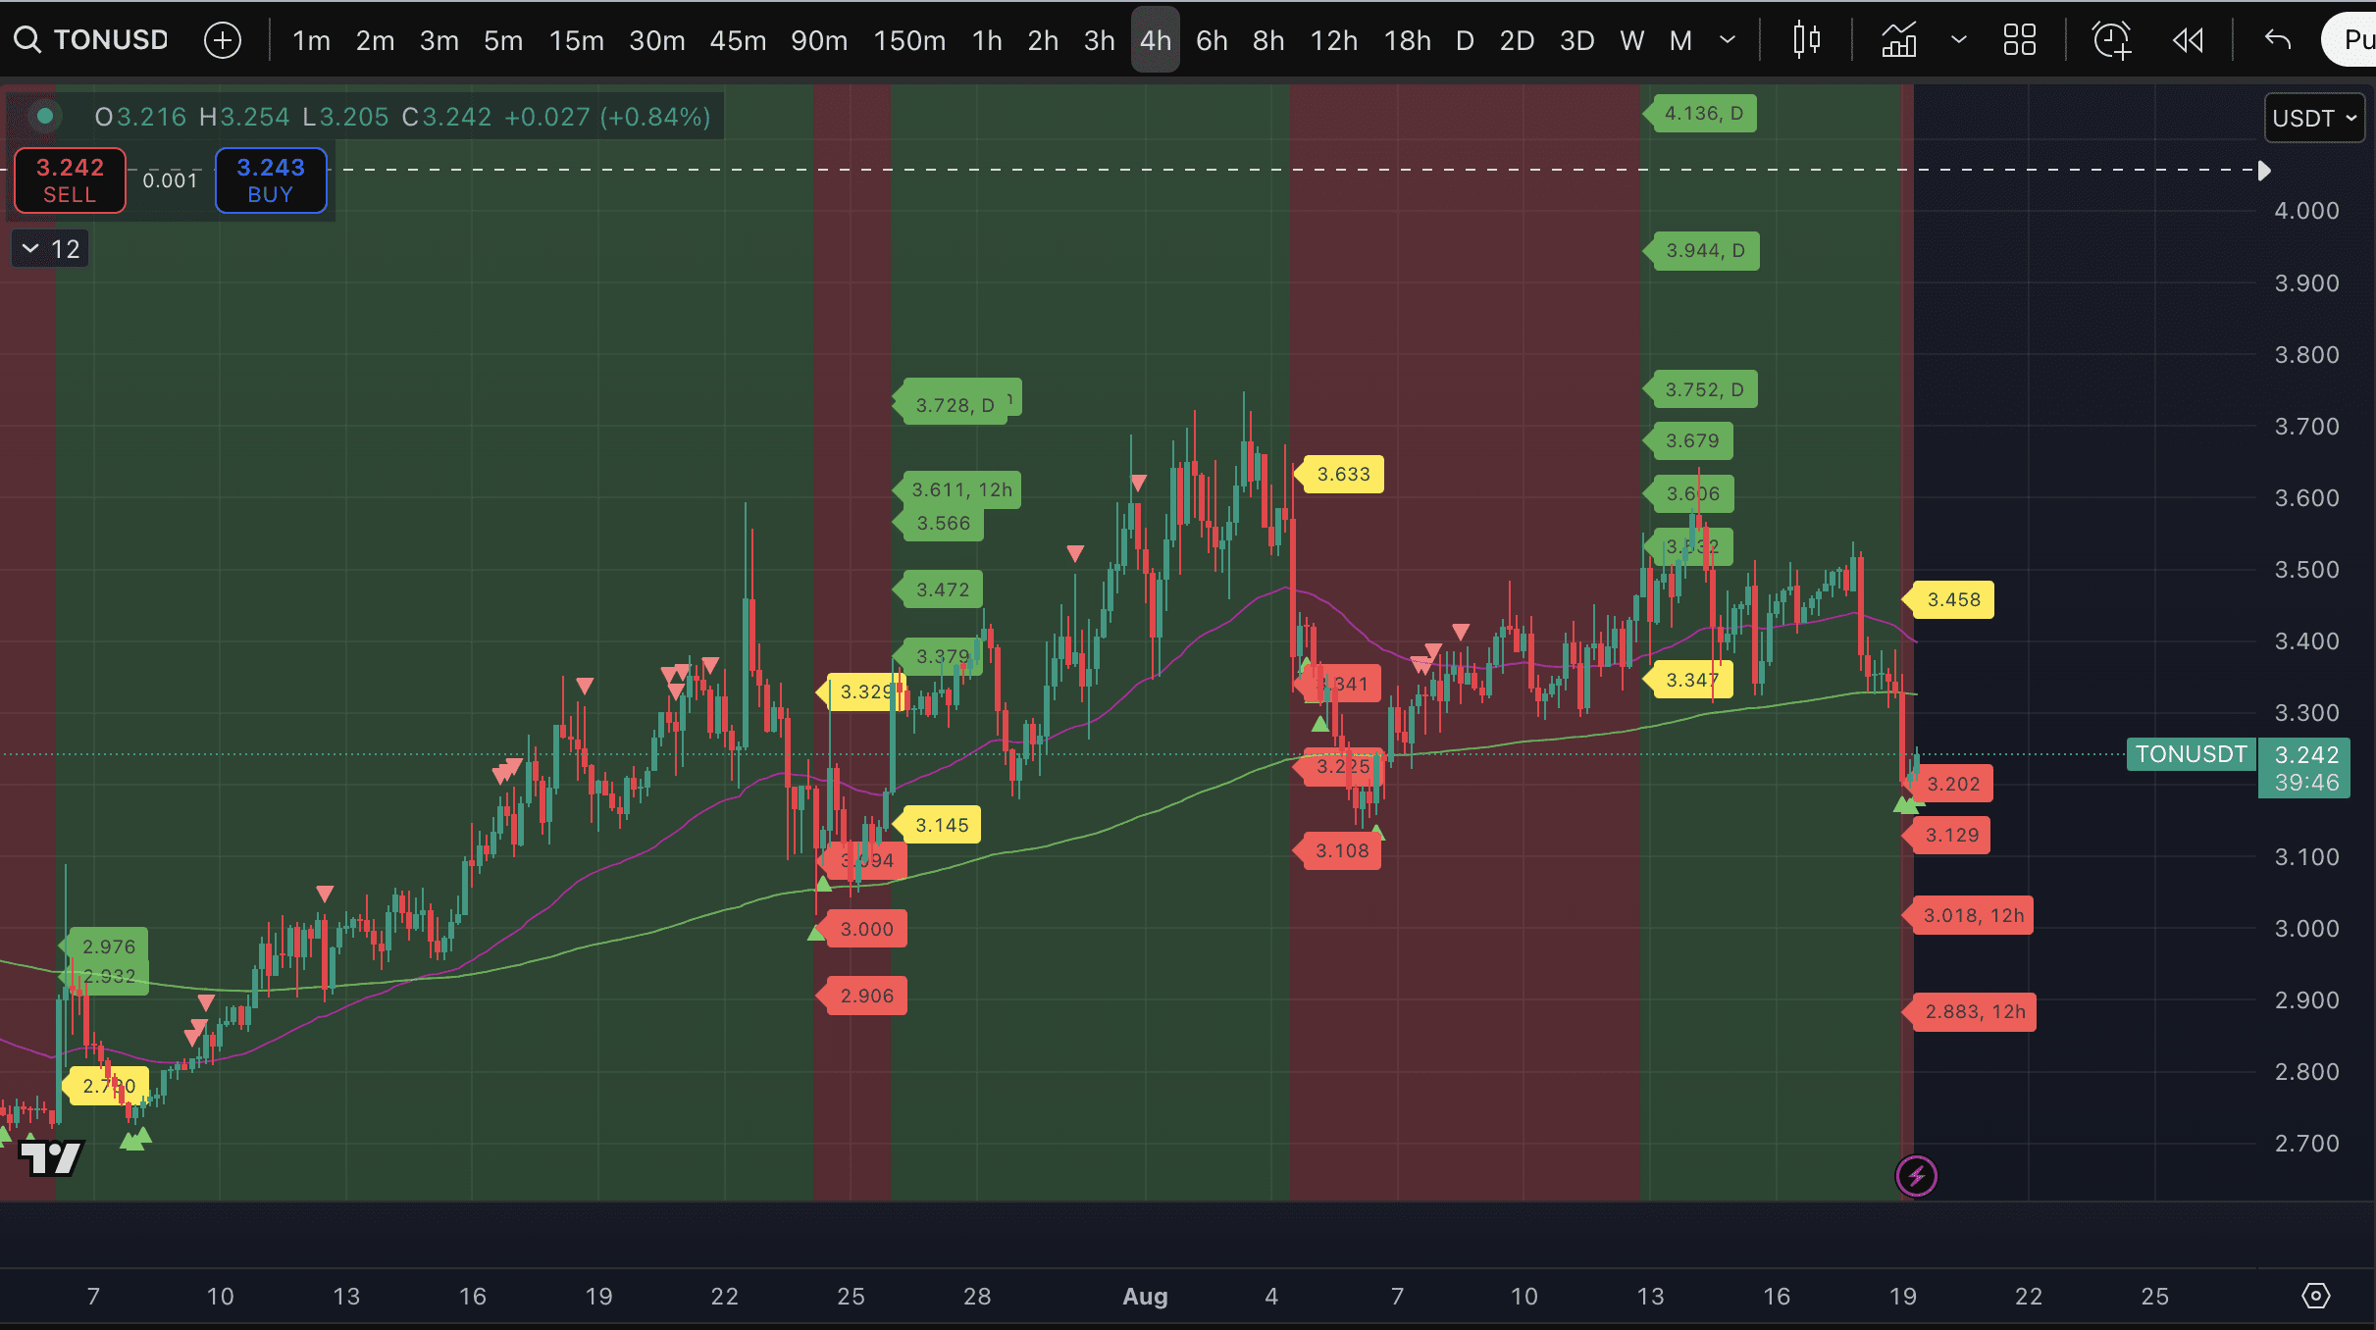Screen dimensions: 2376x1330
Task: Open the TONUSD symbol search
Action: pos(92,40)
